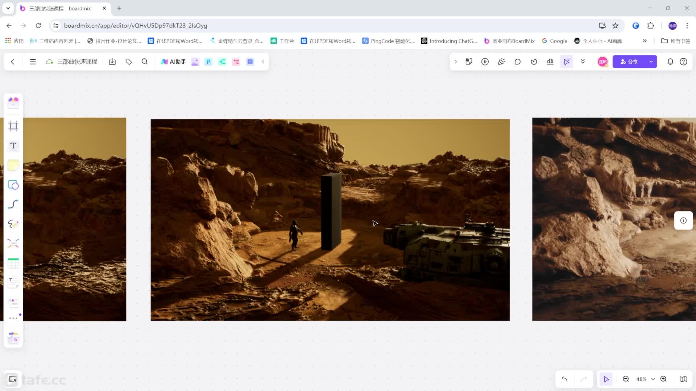Open the voting icon

(x=550, y=62)
